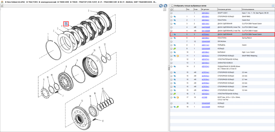Open the T9020 - ТРАКТОР breadcrumb

coord(85,2)
